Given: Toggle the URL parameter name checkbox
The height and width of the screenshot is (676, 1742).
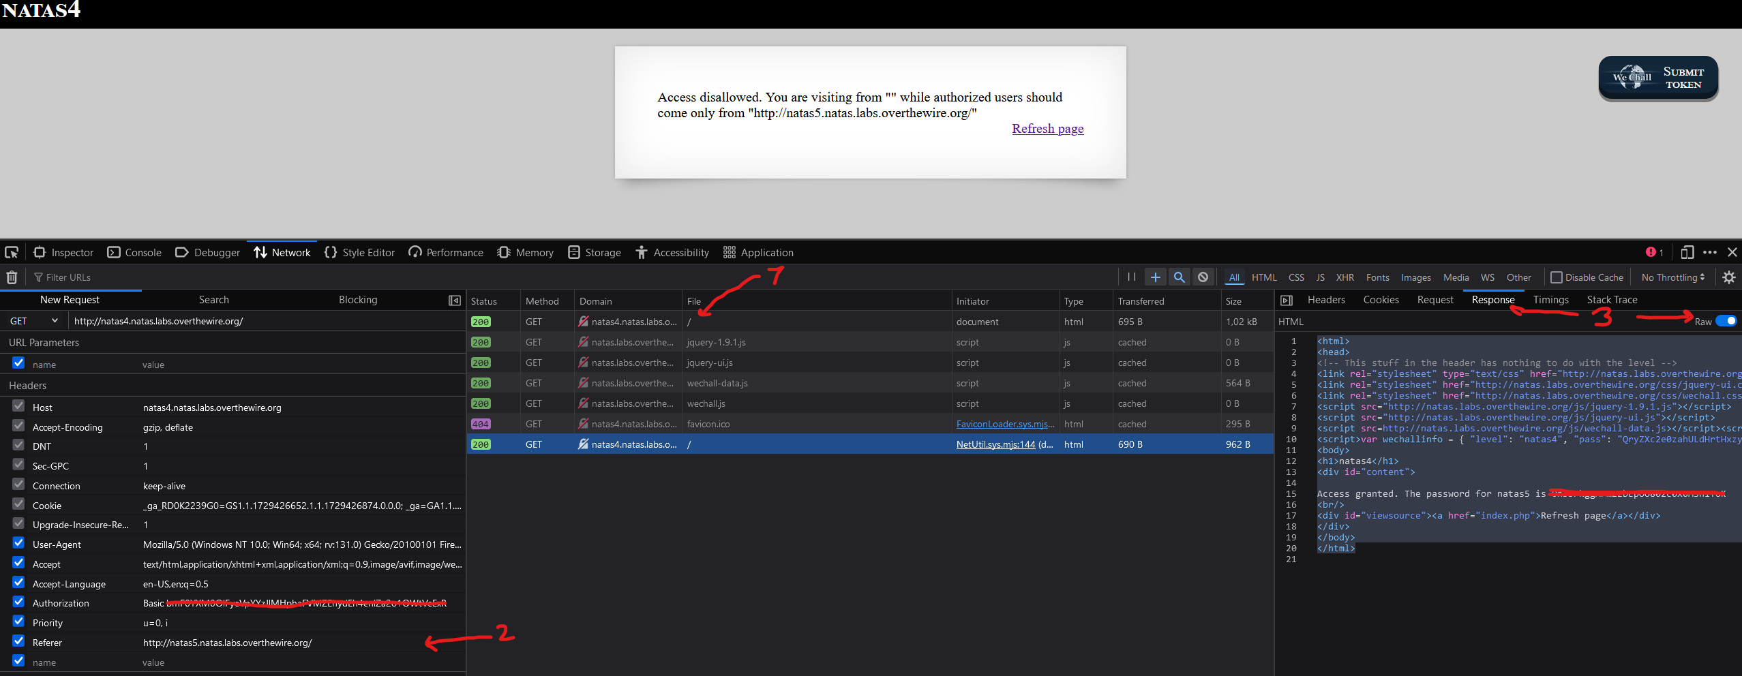Looking at the screenshot, I should (18, 363).
